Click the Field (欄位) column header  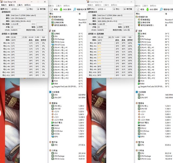(51, 14)
